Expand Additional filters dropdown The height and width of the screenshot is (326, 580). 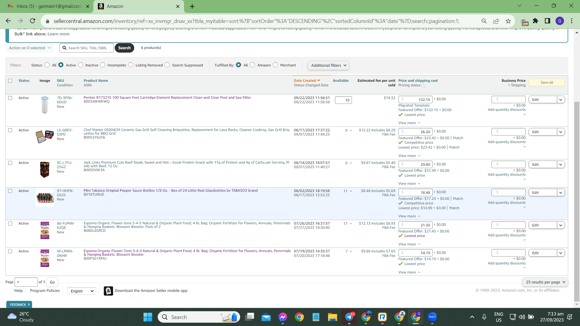pyautogui.click(x=328, y=66)
